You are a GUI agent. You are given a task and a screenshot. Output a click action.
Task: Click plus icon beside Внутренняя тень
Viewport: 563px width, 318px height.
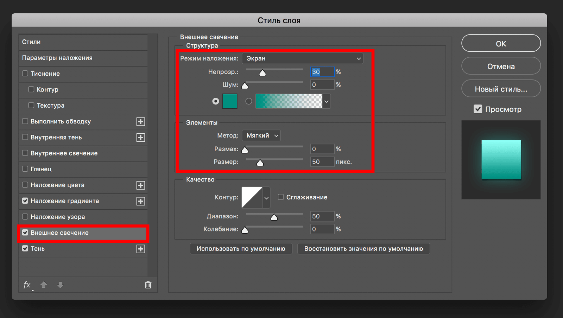(141, 138)
